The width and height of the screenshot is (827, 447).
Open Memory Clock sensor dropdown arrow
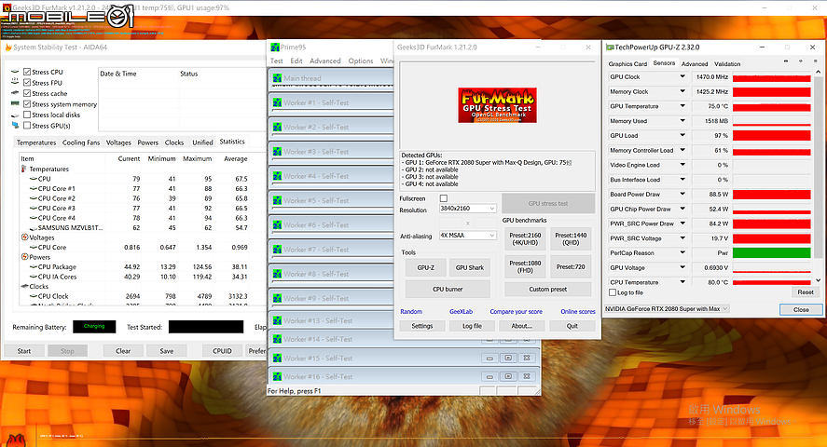(682, 91)
